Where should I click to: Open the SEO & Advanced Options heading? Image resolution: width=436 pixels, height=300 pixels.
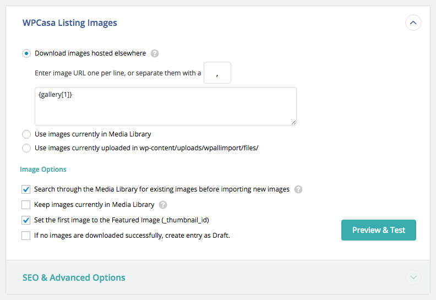click(x=74, y=277)
